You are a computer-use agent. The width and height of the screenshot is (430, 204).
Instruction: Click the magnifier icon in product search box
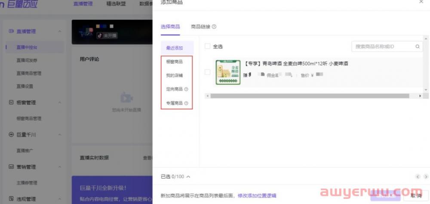tap(418, 46)
